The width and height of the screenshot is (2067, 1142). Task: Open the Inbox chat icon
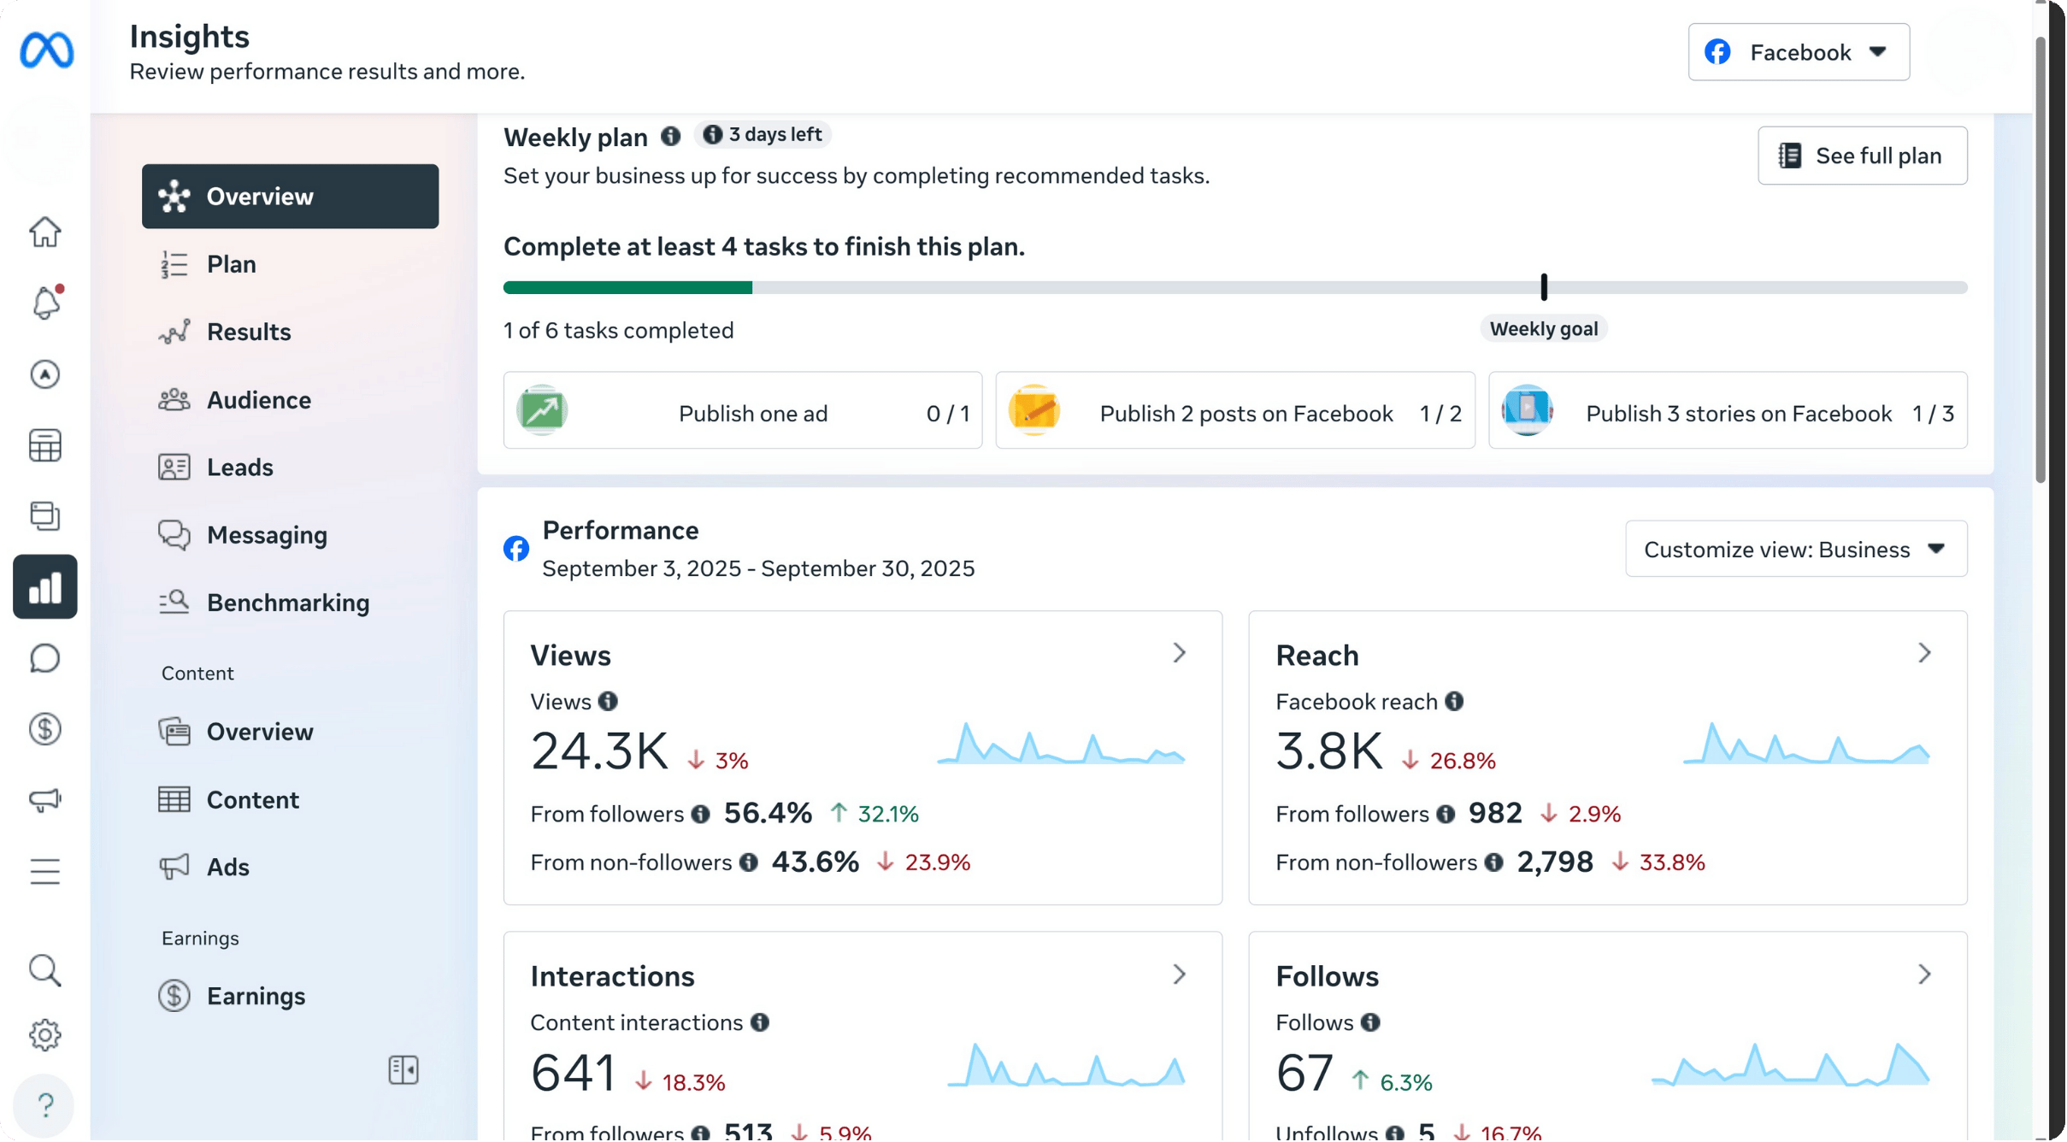44,658
